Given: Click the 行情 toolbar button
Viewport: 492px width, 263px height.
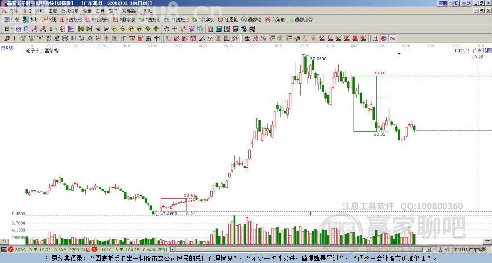Looking at the screenshot, I should (12, 19).
